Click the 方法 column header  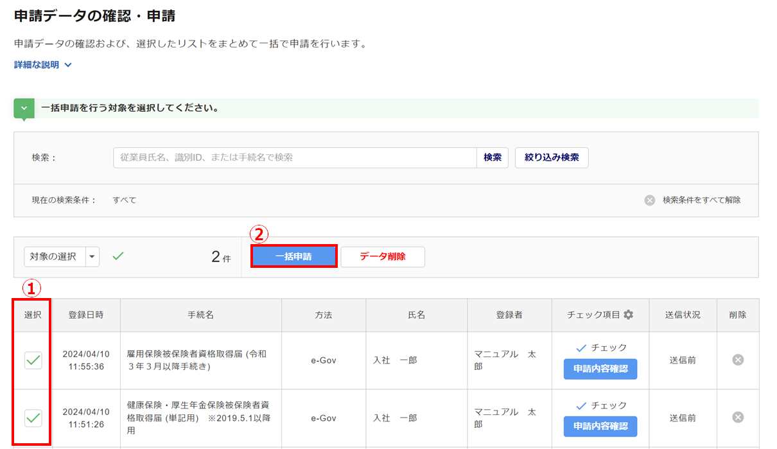324,315
